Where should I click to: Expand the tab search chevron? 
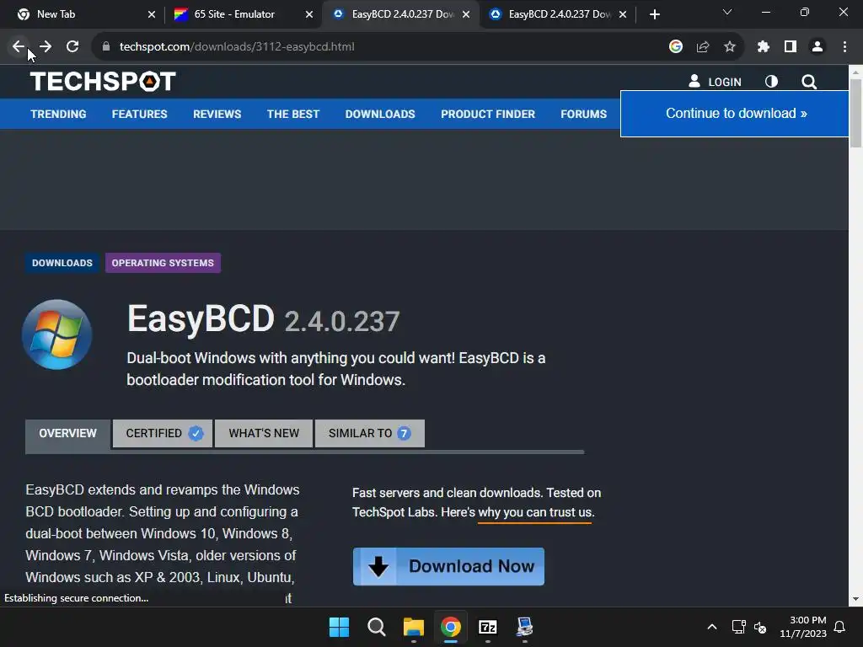coord(727,12)
